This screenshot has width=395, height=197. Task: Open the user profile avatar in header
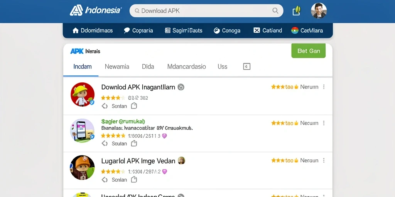tap(319, 10)
